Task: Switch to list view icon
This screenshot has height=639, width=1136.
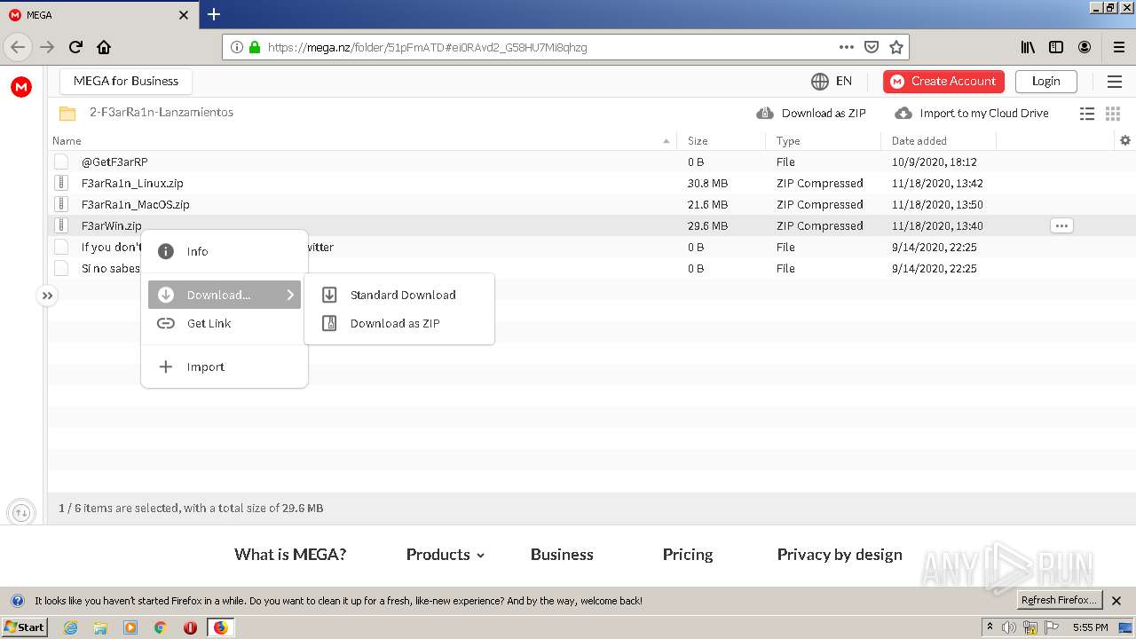Action: pyautogui.click(x=1086, y=114)
